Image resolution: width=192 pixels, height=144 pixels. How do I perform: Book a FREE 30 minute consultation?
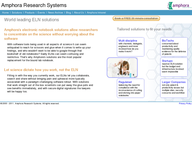pos(136,18)
